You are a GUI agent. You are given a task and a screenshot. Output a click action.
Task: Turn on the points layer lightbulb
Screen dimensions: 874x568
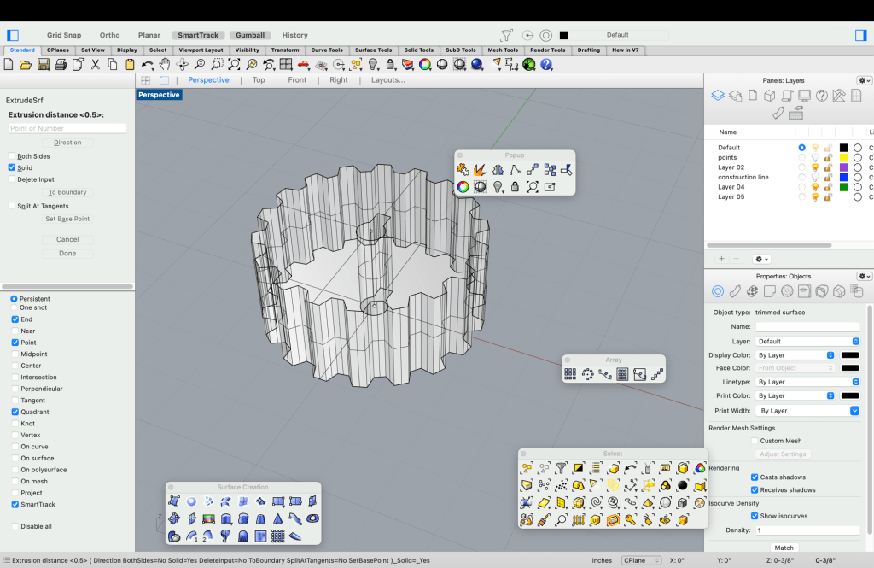(x=815, y=158)
